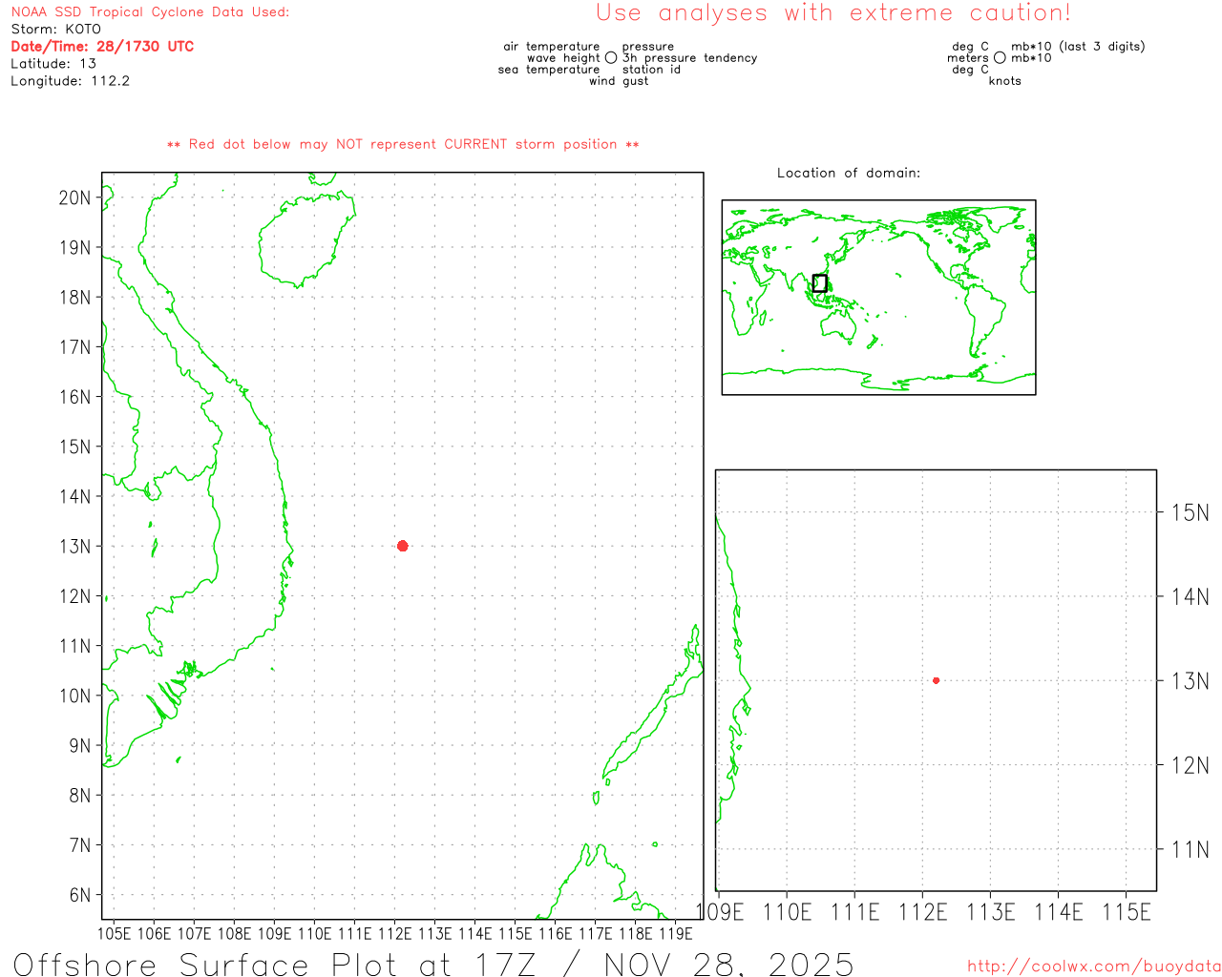This screenshot has width=1222, height=977.
Task: Click the 'Location of domain:' caption
Action: coord(848,173)
